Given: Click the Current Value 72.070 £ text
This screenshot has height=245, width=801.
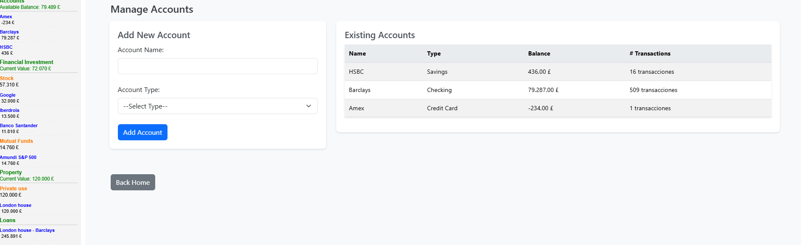Looking at the screenshot, I should 25,69.
